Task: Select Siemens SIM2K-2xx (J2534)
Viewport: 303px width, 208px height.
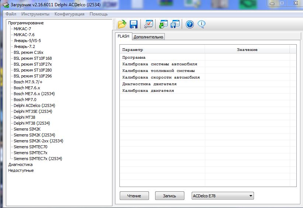Action: pyautogui.click(x=38, y=141)
